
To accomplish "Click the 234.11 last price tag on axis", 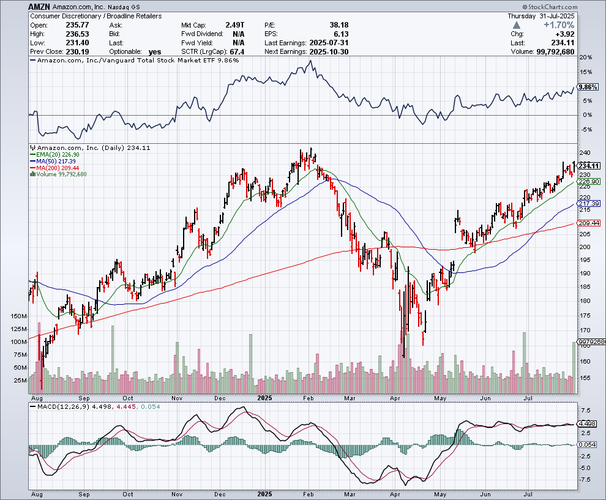I will click(x=589, y=166).
